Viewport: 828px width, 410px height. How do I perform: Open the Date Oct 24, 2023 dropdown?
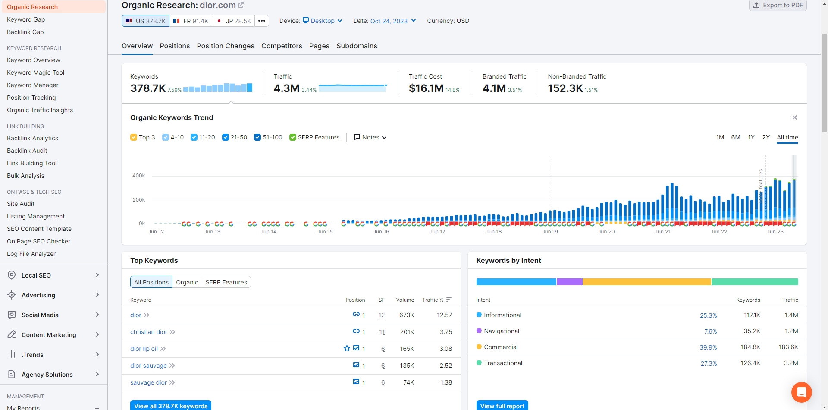(393, 21)
